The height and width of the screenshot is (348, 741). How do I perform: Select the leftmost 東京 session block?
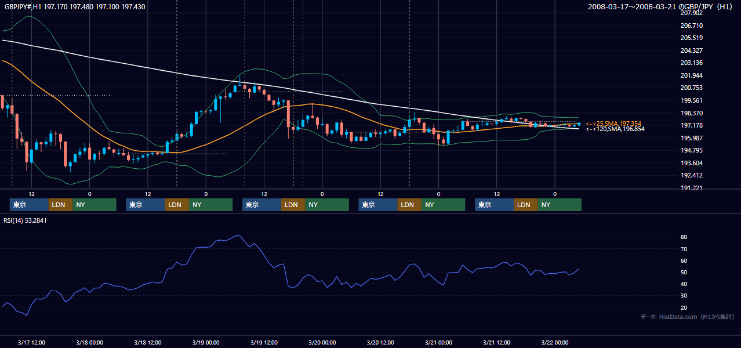tap(29, 205)
